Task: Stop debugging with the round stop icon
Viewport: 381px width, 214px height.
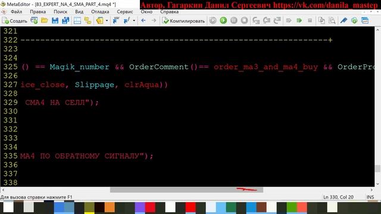Action: (x=245, y=21)
